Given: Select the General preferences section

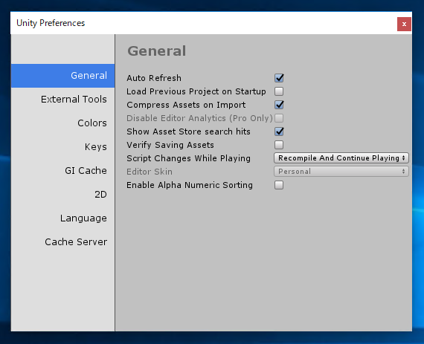Looking at the screenshot, I should [63, 76].
